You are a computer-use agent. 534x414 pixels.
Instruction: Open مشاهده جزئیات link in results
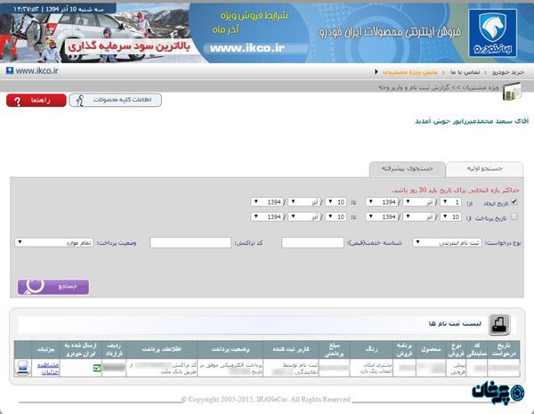click(48, 369)
